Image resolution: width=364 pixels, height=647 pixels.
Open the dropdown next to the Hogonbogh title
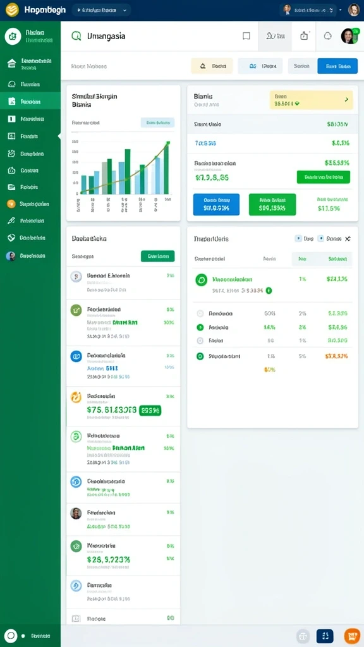101,10
